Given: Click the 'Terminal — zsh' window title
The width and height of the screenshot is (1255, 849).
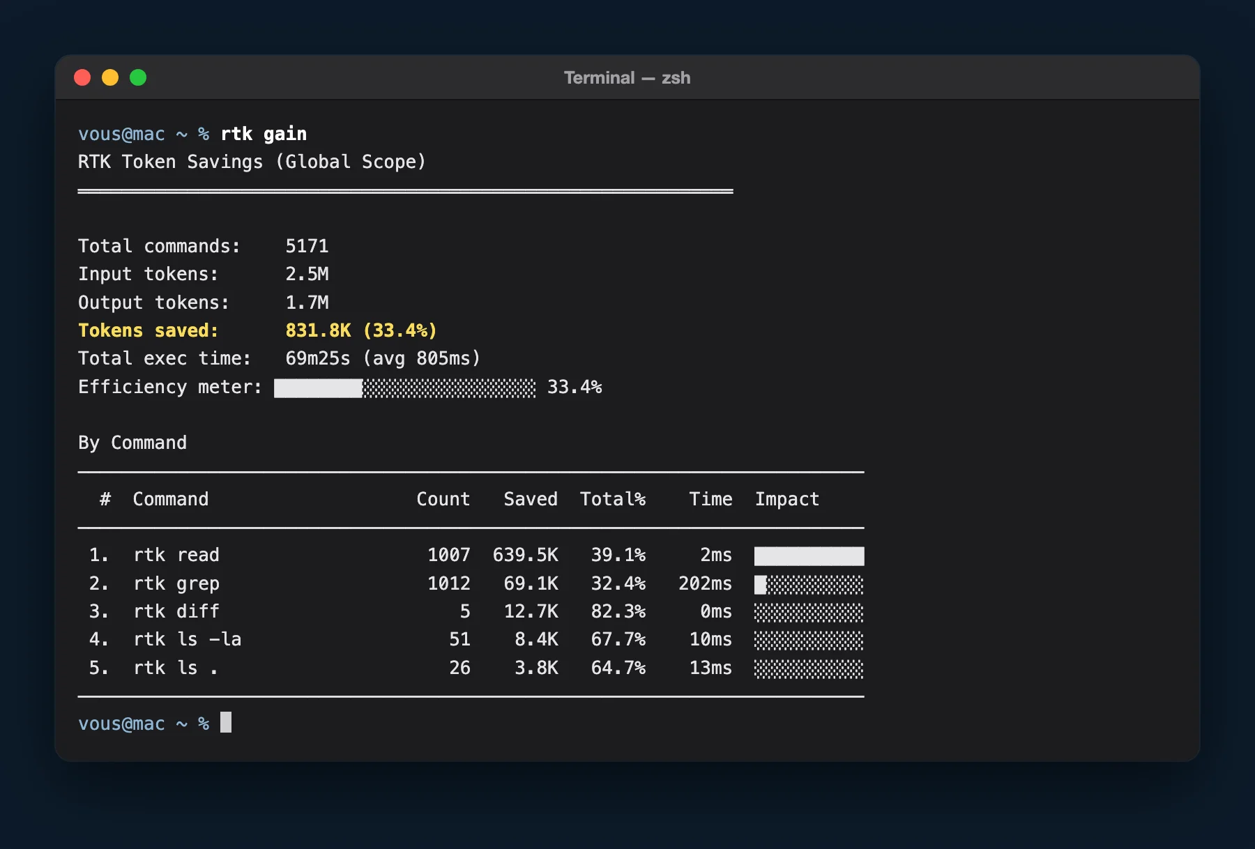Looking at the screenshot, I should pyautogui.click(x=627, y=77).
